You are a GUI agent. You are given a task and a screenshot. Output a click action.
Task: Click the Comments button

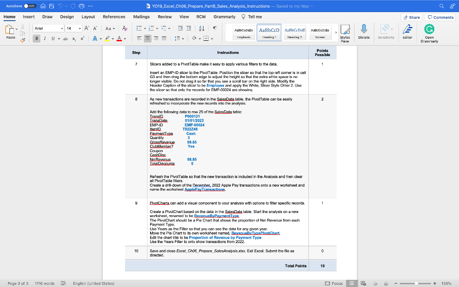point(441,17)
